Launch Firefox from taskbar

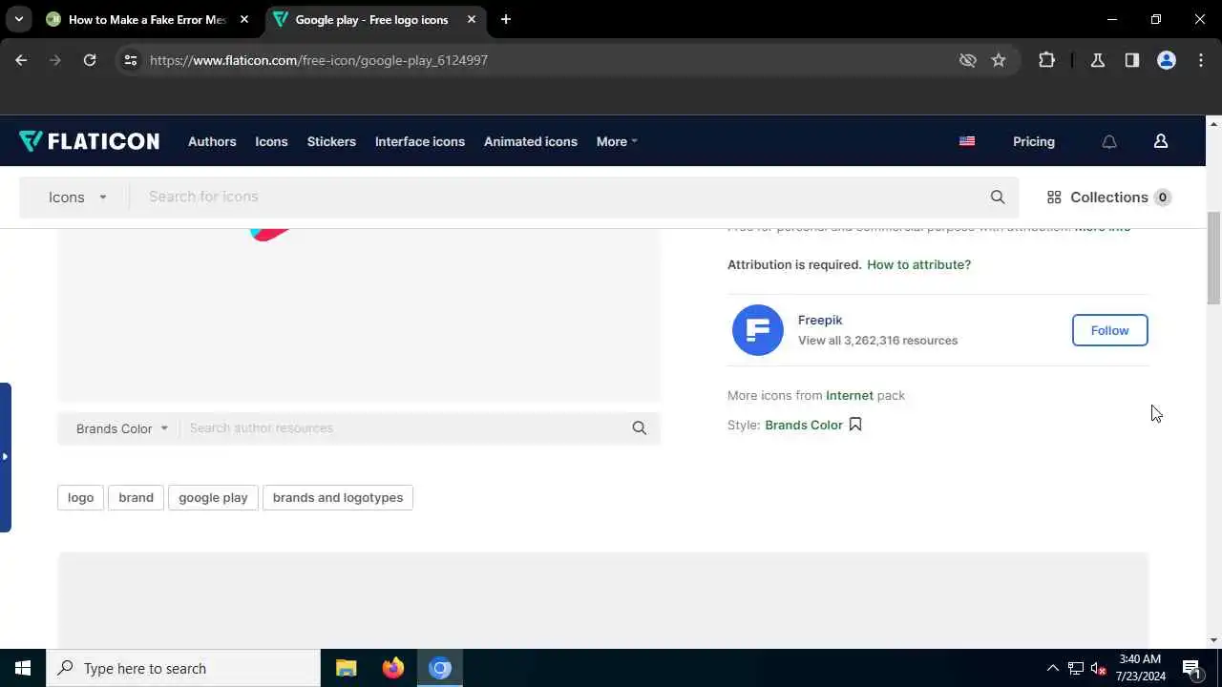(393, 668)
